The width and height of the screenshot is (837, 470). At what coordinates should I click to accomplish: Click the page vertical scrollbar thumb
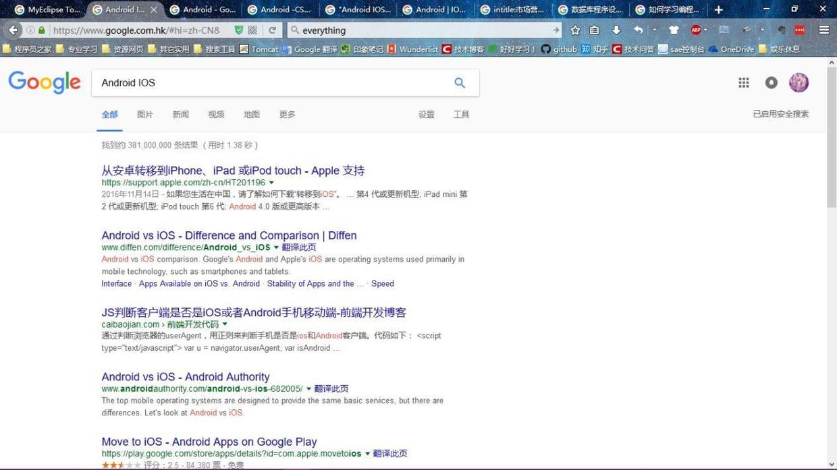click(832, 136)
